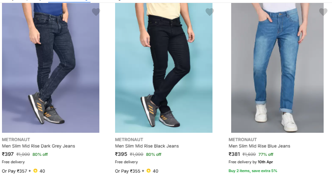332x178 pixels.
Task: Favorite the Blue Jeans with heart icon
Action: tap(323, 12)
